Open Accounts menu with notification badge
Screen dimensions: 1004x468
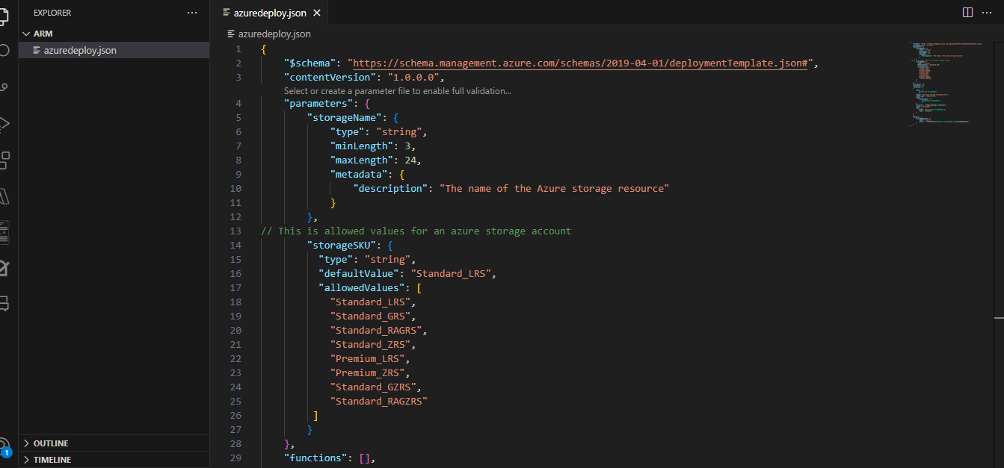coord(4,446)
